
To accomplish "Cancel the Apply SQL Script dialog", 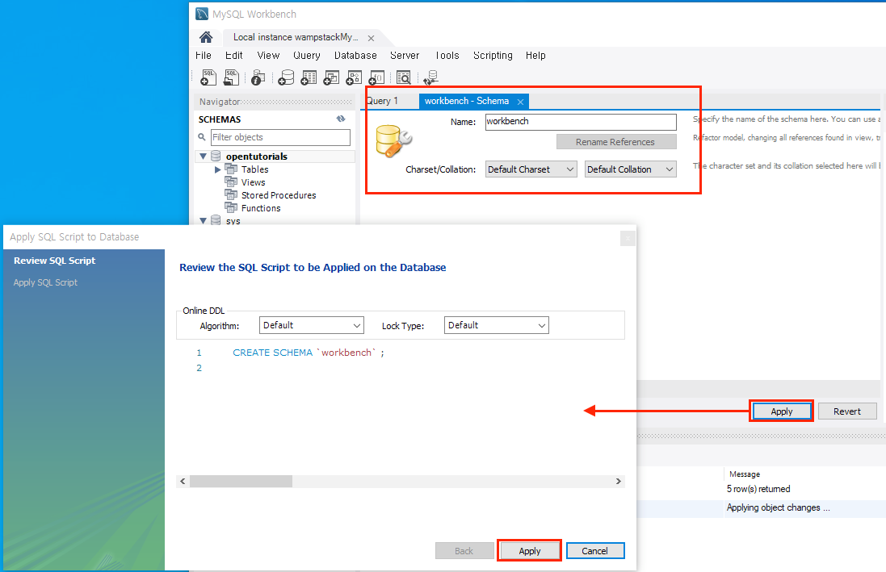I will click(x=595, y=550).
